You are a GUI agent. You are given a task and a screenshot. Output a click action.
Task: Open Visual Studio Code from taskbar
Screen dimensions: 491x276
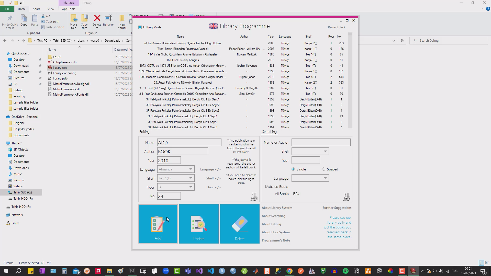(x=211, y=271)
